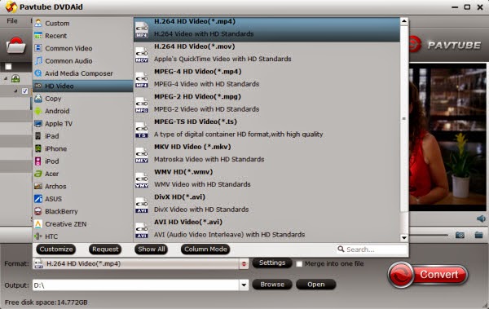Take a snapshot with camera icon

click(x=460, y=235)
